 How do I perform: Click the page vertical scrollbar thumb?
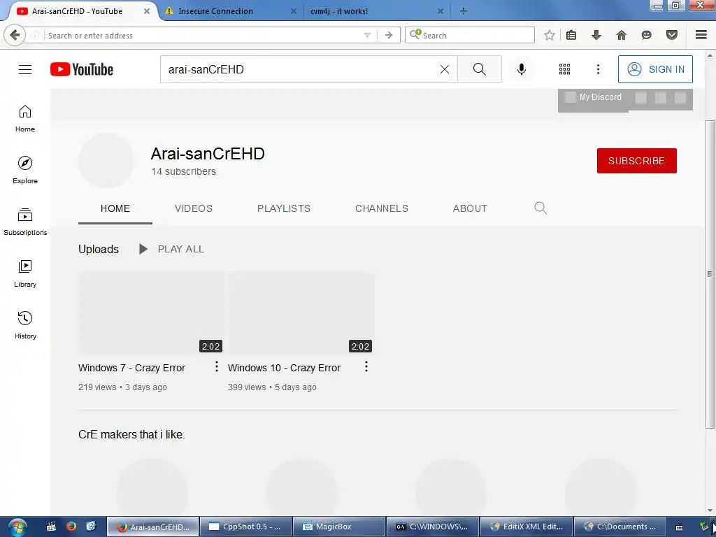(x=710, y=274)
